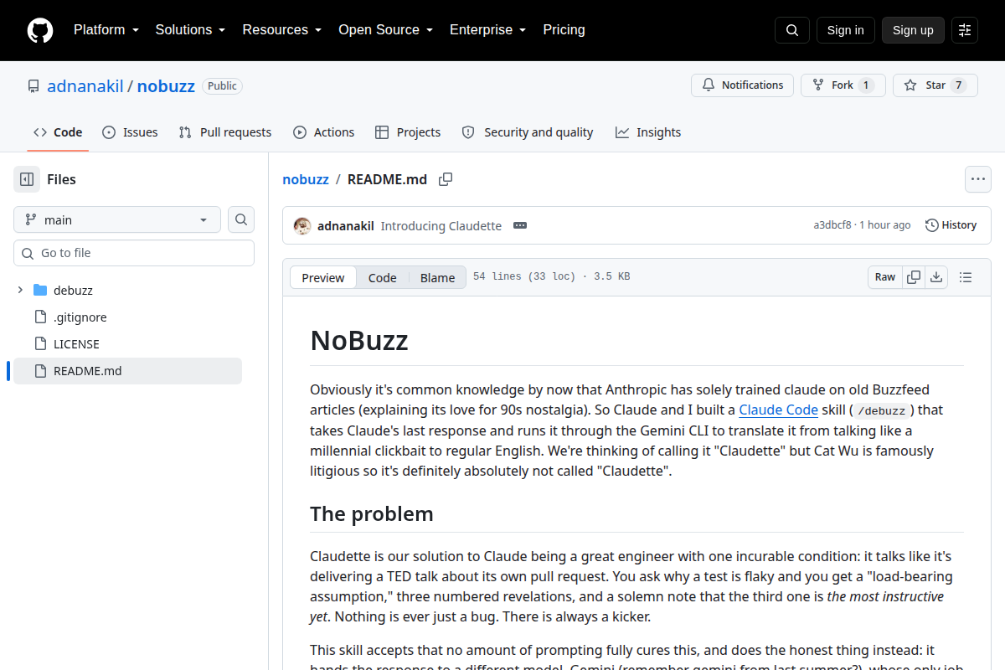Open History for README.md
The width and height of the screenshot is (1005, 670).
pyautogui.click(x=951, y=225)
